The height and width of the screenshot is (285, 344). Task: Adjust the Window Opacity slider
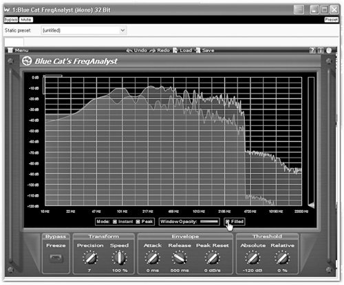pyautogui.click(x=209, y=222)
